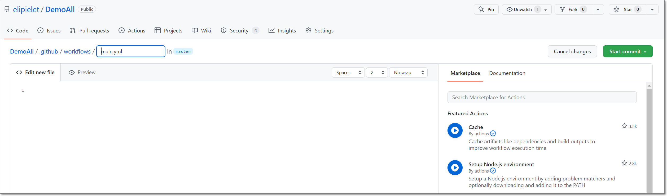Open the Code tab
Viewport: 667px width, 196px height.
pyautogui.click(x=18, y=31)
